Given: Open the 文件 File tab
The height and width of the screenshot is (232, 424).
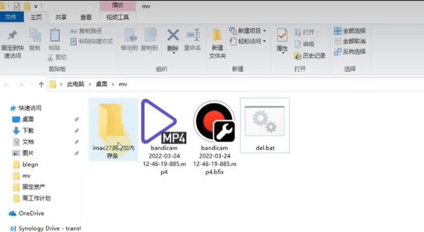Looking at the screenshot, I should click(11, 17).
